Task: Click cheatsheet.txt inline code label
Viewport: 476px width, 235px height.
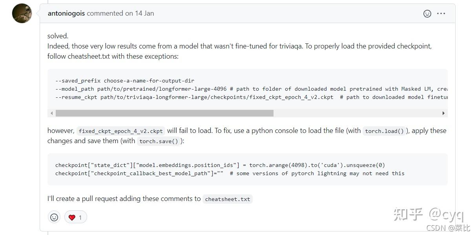Action: 227,199
